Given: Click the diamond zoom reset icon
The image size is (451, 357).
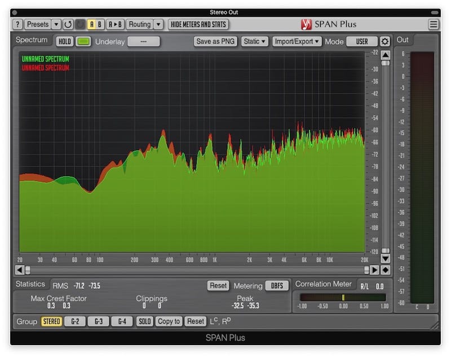Looking at the screenshot, I should click(x=386, y=270).
